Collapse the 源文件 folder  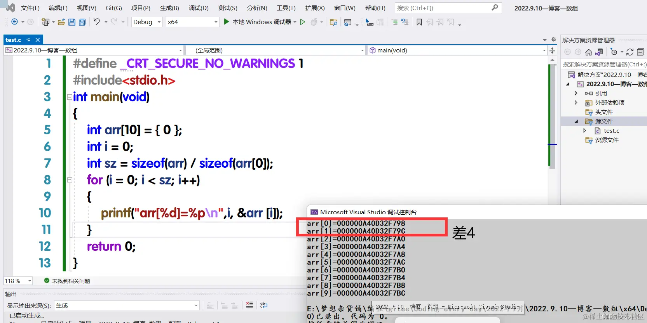click(x=576, y=121)
